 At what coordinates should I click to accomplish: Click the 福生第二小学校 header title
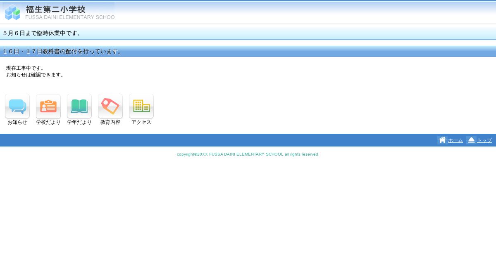point(55,9)
